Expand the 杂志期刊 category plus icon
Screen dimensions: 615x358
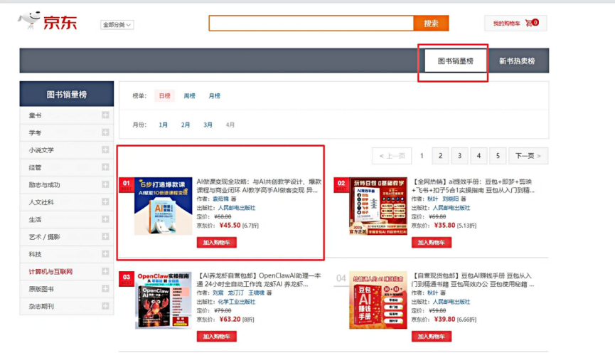(105, 306)
